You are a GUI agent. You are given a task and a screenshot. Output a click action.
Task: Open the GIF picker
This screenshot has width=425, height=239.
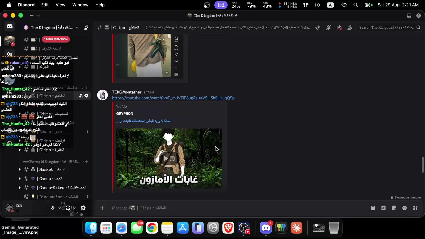coord(383,208)
